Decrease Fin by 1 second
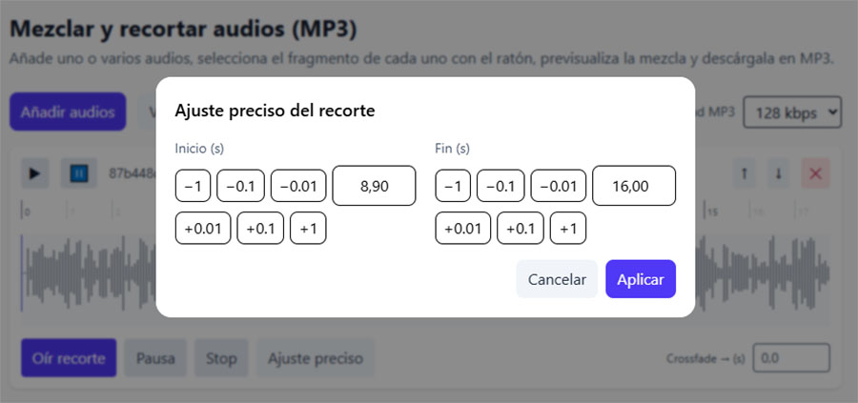858x403 pixels. click(453, 186)
